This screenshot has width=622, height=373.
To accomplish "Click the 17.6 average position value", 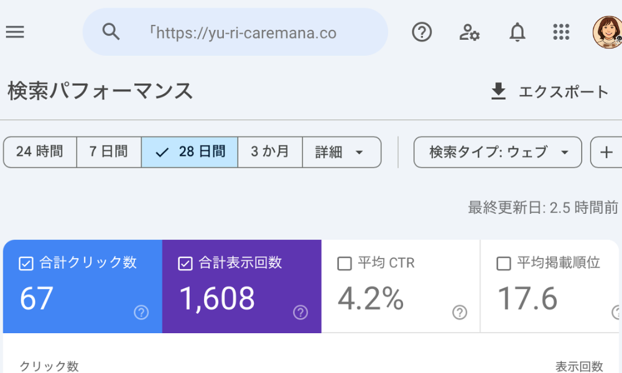I will [x=527, y=298].
